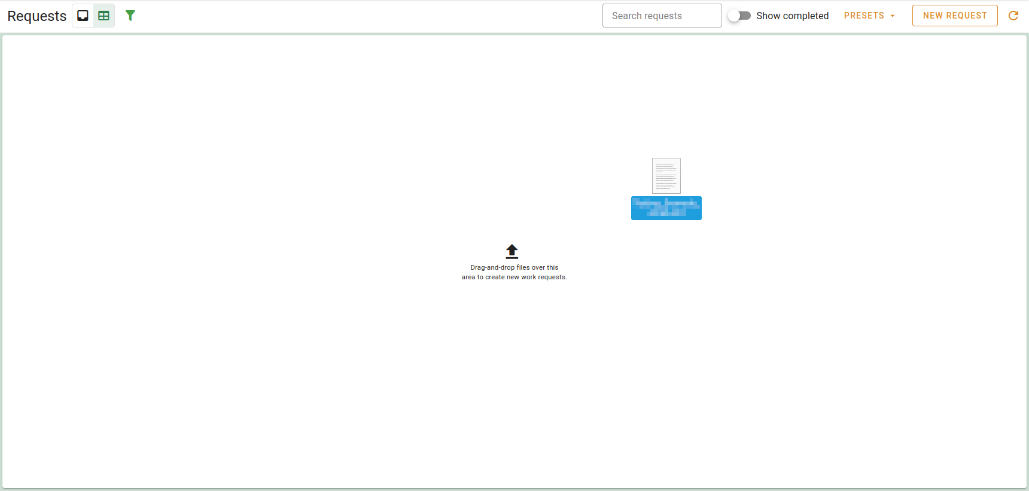Click 'area to create new work requests' line
The height and width of the screenshot is (491, 1029).
tap(514, 277)
